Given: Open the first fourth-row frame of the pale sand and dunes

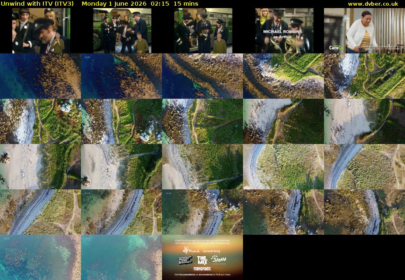Looking at the screenshot, I should pos(40,167).
